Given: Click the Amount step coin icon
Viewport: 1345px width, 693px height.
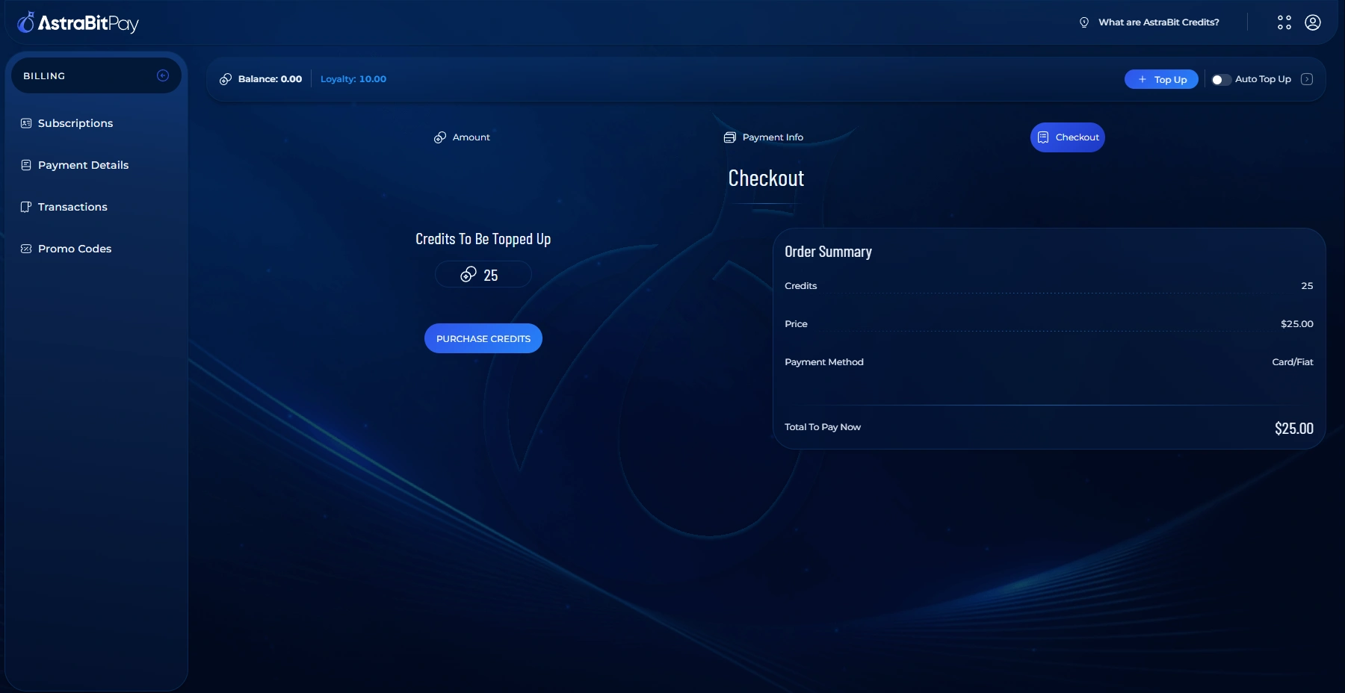Looking at the screenshot, I should point(440,137).
